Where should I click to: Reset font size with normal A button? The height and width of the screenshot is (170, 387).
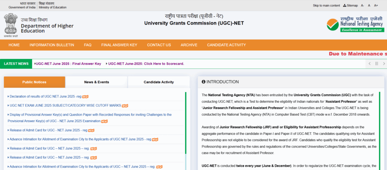[x=369, y=6]
